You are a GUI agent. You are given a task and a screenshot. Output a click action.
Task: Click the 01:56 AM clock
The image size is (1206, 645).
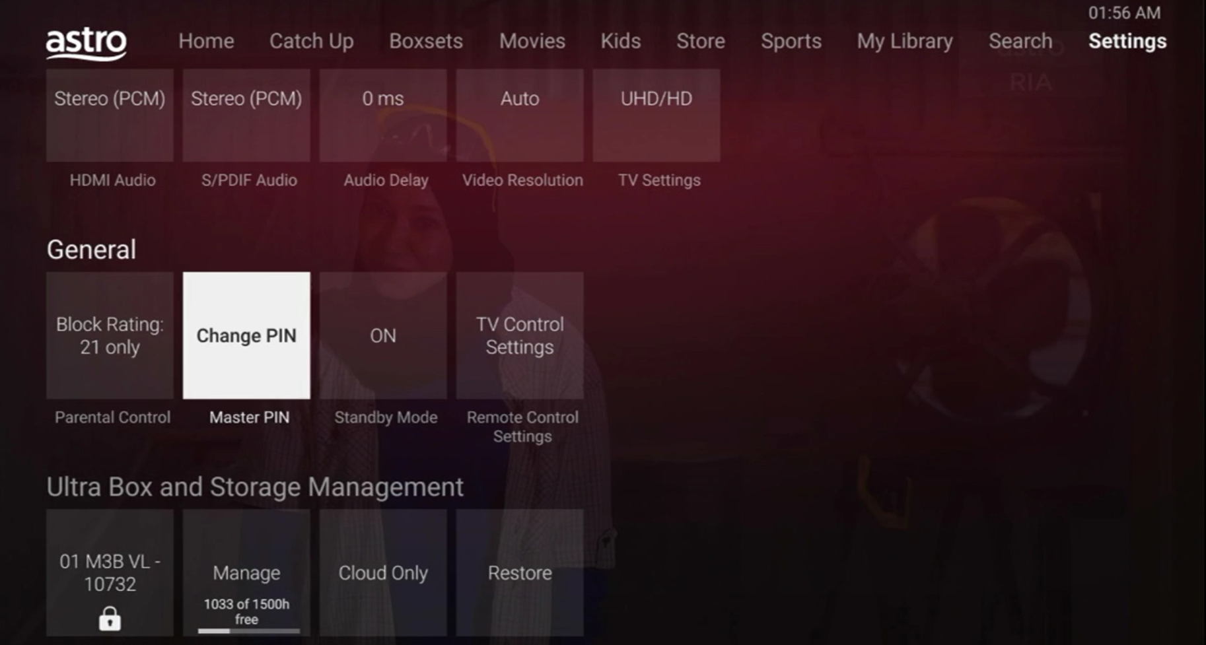pos(1124,13)
